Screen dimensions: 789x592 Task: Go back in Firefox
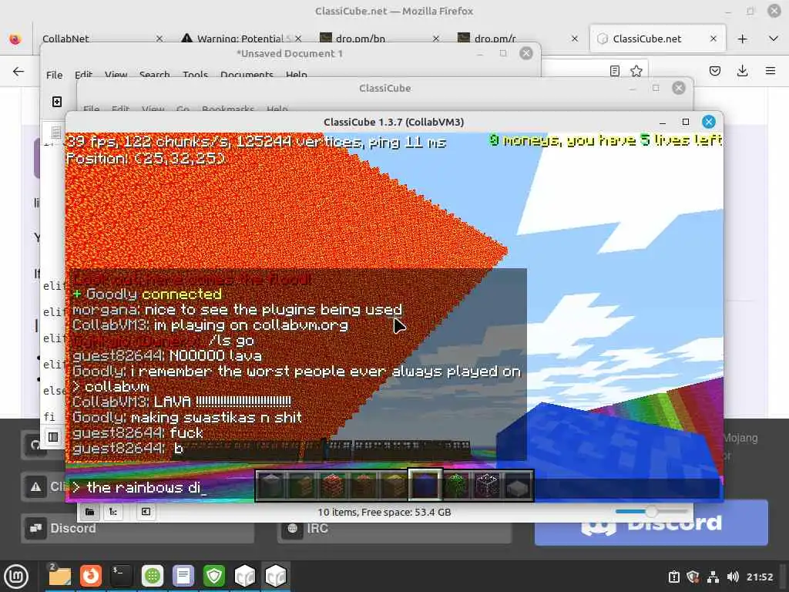coord(18,72)
